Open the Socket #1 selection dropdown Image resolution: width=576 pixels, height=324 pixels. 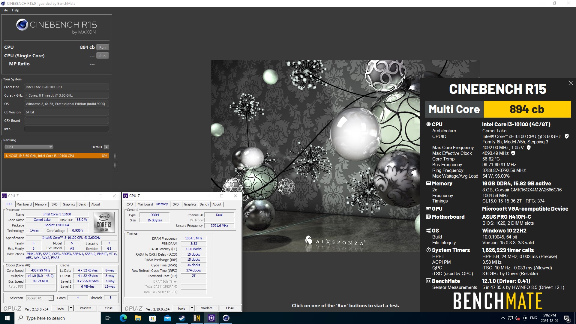click(x=40, y=298)
